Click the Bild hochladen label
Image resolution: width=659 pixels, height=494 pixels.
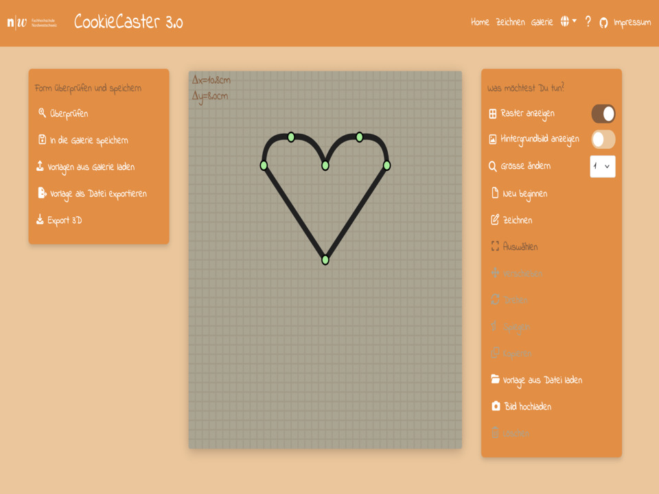tap(528, 407)
